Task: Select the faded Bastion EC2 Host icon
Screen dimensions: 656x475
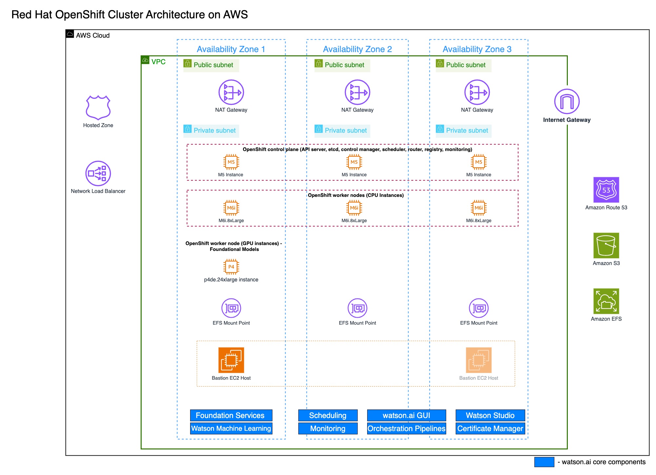Action: tap(479, 360)
